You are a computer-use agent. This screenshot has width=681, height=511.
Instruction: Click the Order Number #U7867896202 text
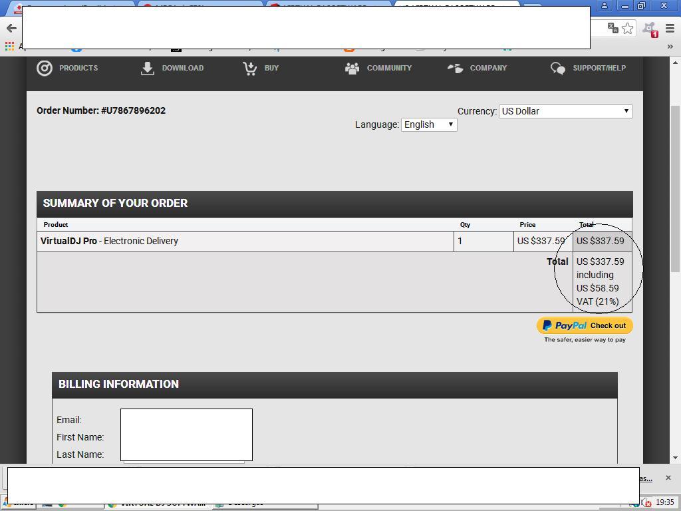pyautogui.click(x=101, y=111)
